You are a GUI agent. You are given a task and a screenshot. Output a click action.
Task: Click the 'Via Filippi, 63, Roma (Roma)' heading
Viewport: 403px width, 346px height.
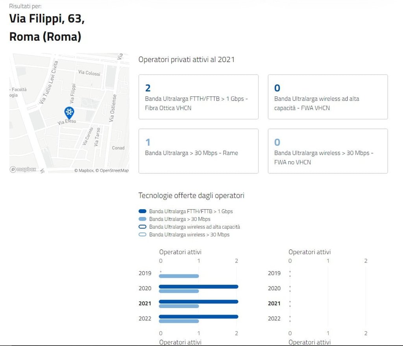[x=47, y=28]
